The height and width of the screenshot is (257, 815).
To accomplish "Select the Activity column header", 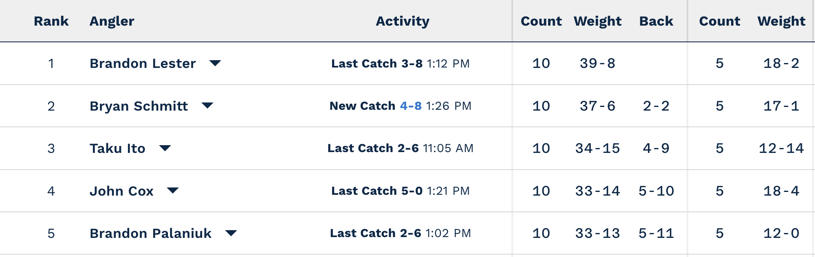I will coord(402,21).
